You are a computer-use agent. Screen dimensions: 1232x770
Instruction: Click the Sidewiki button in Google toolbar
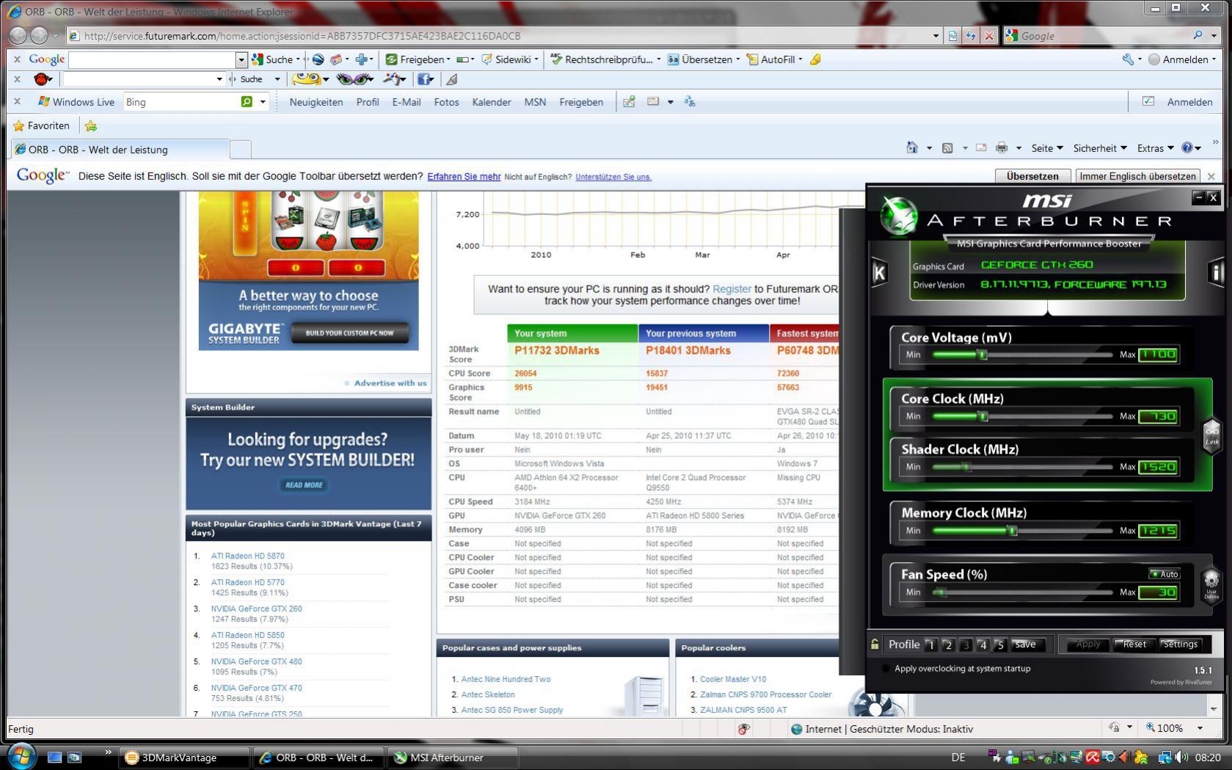pos(509,59)
